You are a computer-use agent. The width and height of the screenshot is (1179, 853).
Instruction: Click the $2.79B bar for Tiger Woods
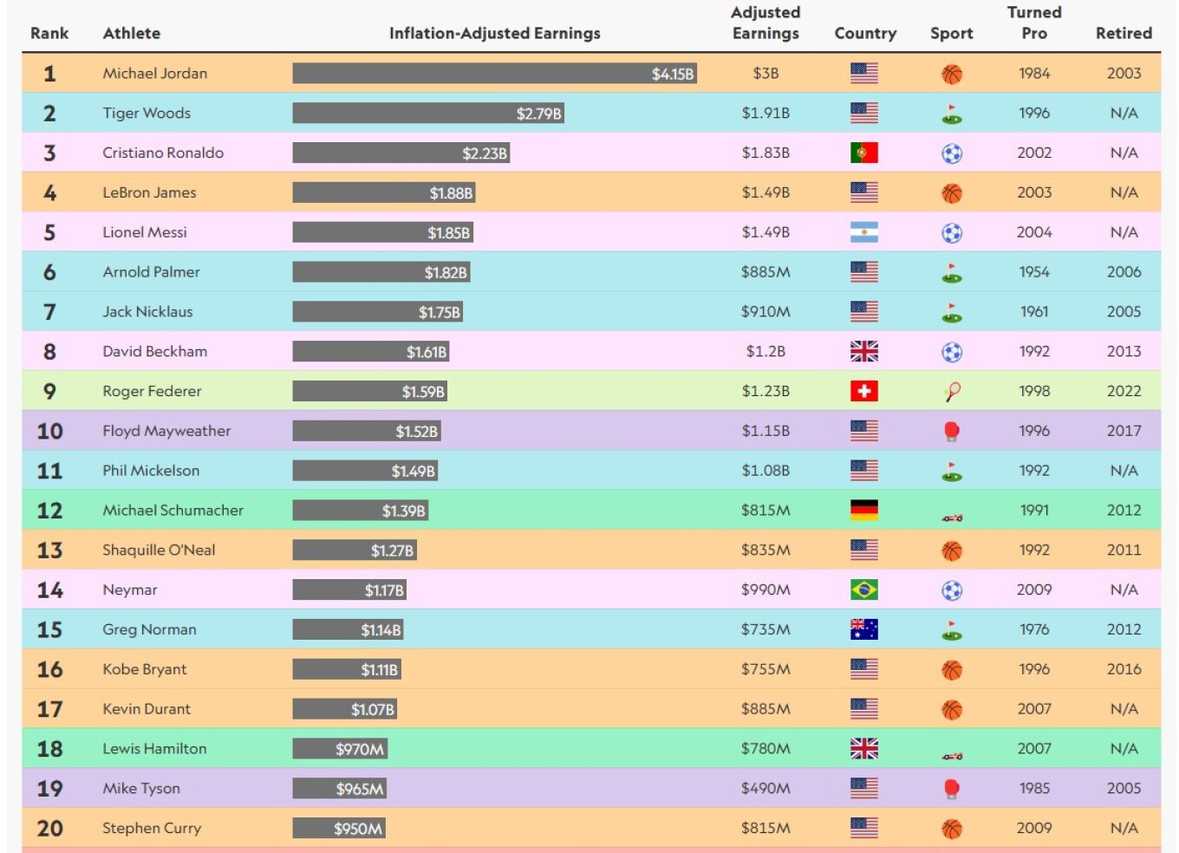point(428,114)
